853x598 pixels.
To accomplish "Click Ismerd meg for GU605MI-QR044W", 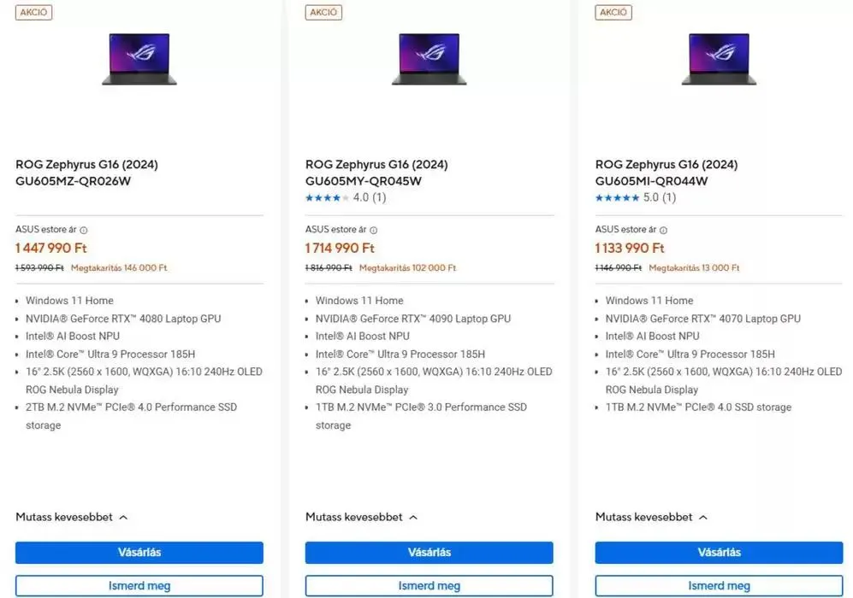I will click(719, 586).
